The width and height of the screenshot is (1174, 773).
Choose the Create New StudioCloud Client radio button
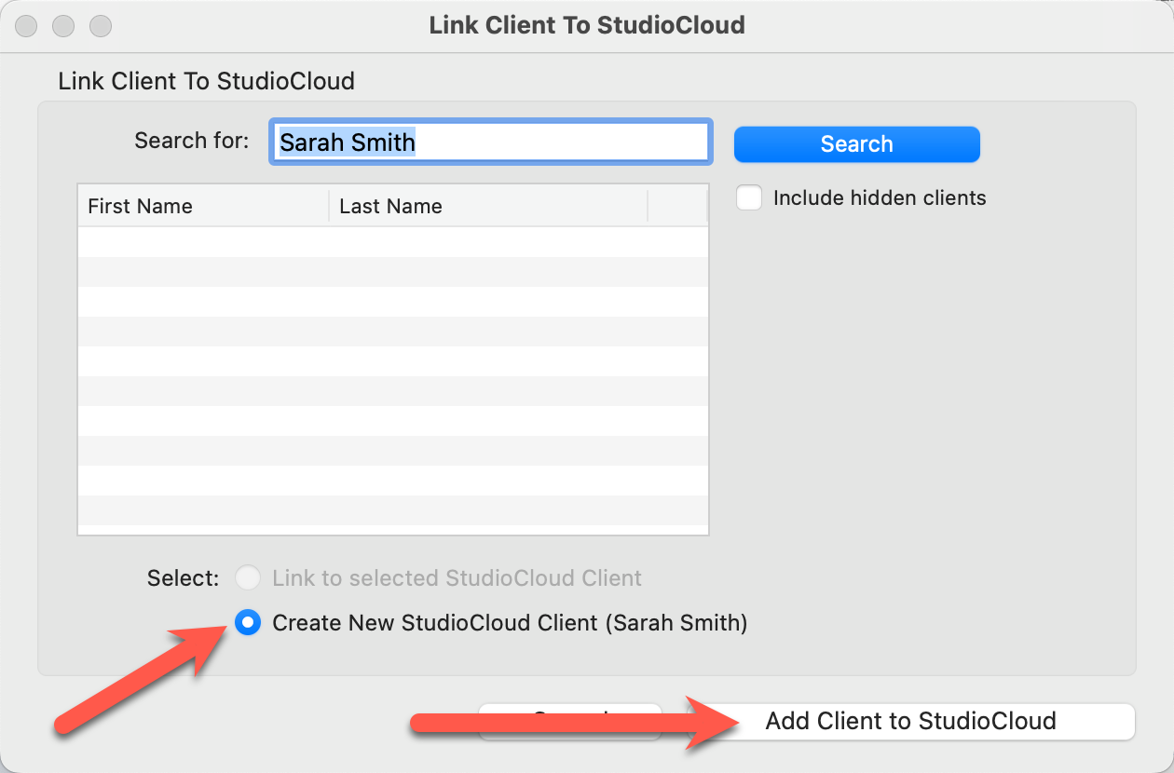pyautogui.click(x=248, y=623)
